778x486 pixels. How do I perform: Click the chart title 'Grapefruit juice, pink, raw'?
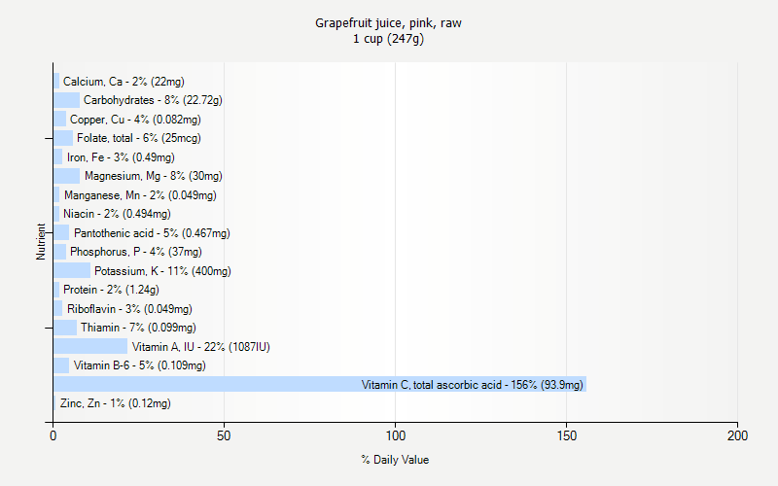[x=388, y=23]
